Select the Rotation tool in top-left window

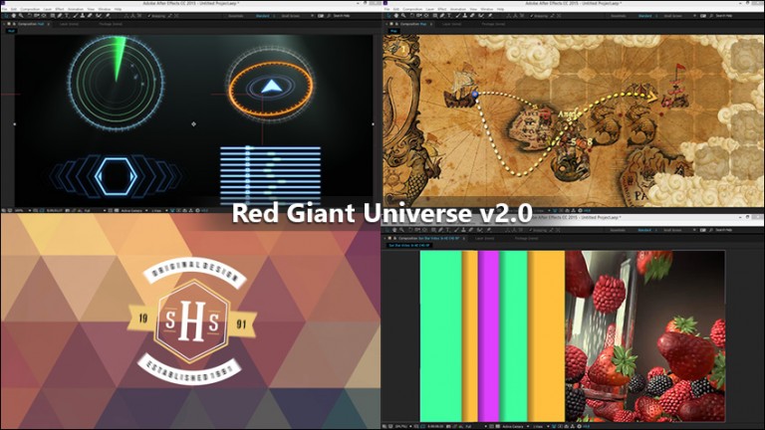(x=29, y=16)
